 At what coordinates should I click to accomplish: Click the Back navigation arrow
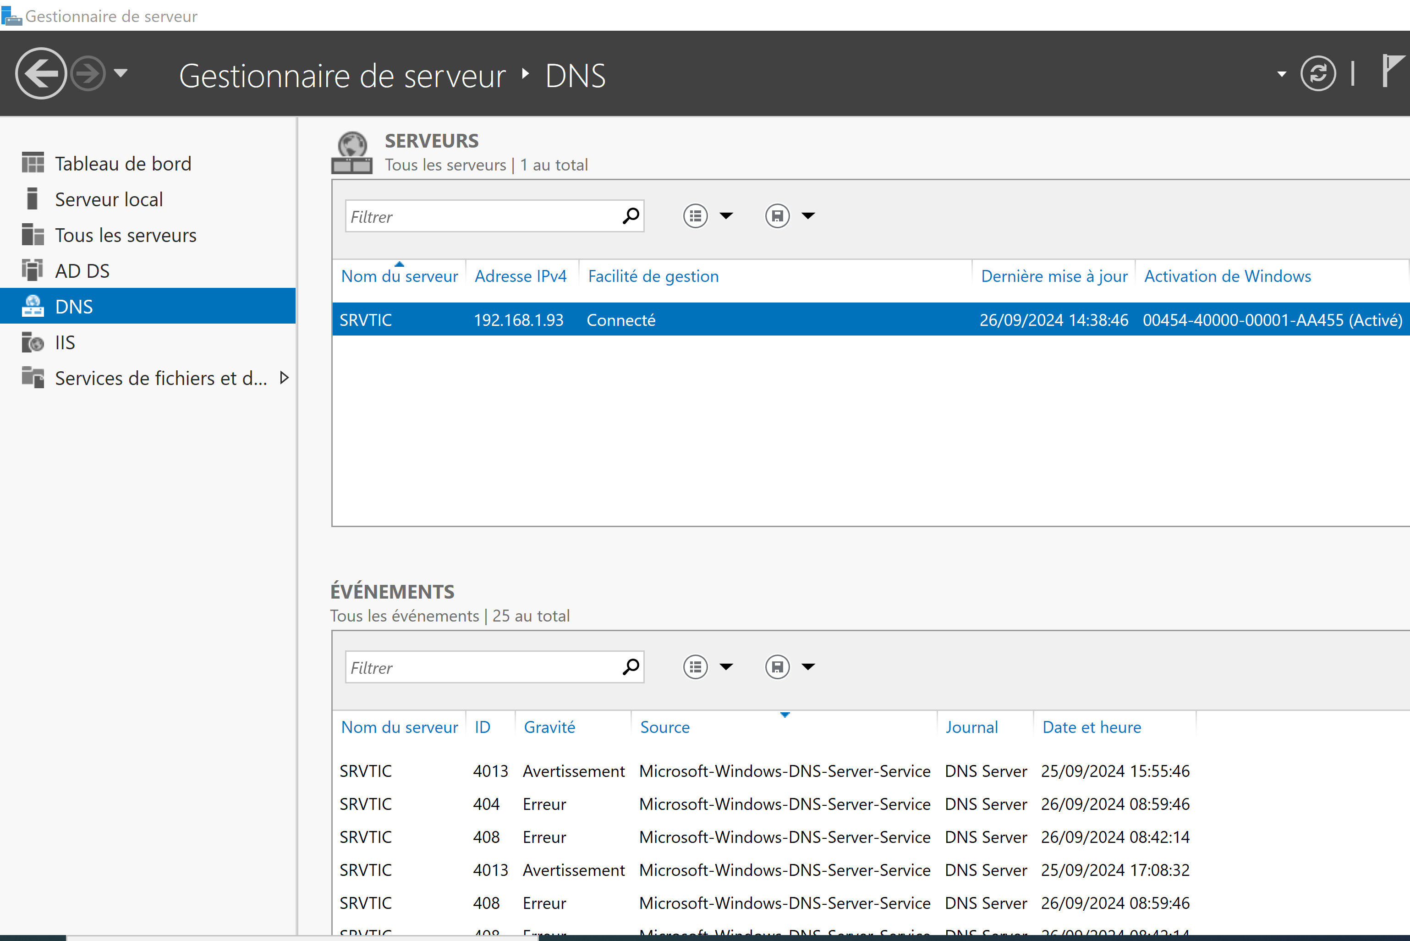[41, 74]
